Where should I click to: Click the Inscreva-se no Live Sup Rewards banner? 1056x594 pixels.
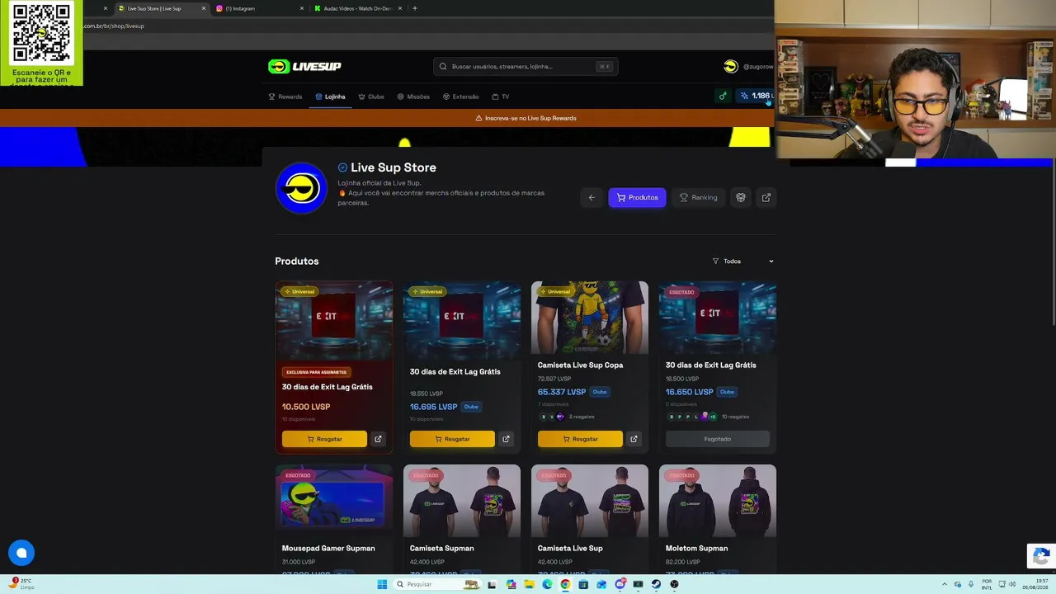[x=526, y=118]
